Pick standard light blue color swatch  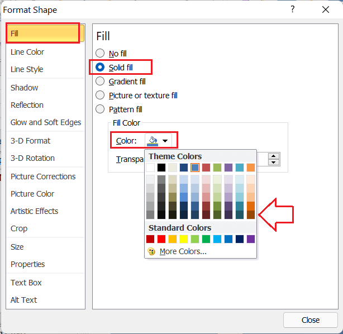tap(217, 239)
